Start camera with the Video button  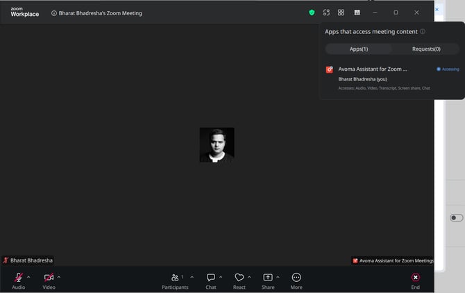pos(49,281)
